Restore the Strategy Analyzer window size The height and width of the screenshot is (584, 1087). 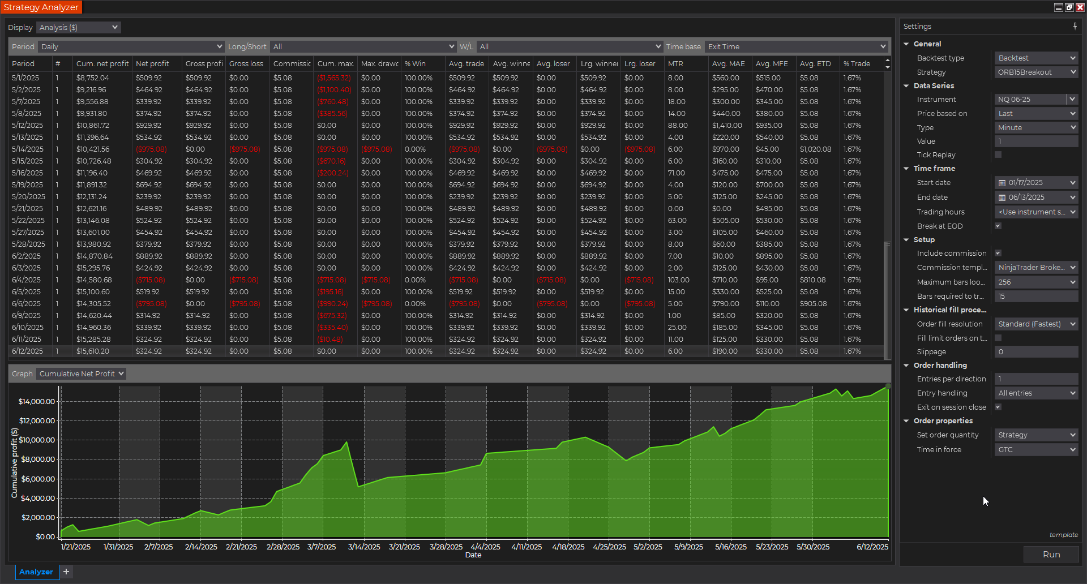click(x=1069, y=7)
